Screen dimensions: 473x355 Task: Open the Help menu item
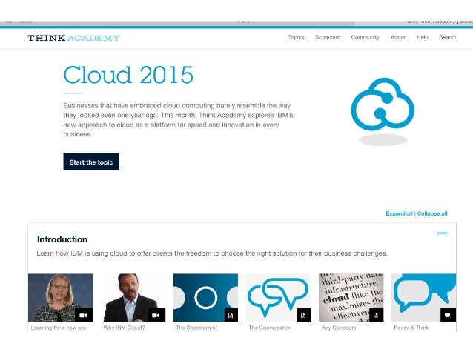(x=423, y=37)
